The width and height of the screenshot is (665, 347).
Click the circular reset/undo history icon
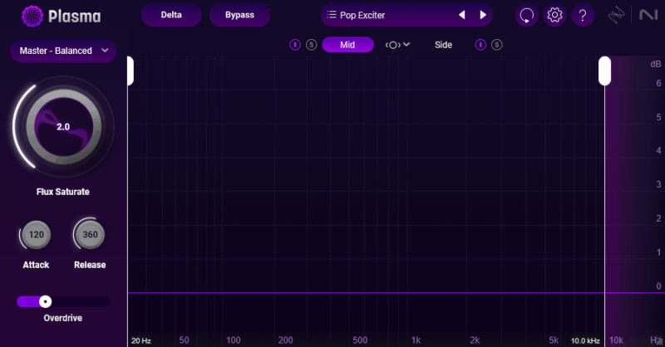[x=527, y=15]
